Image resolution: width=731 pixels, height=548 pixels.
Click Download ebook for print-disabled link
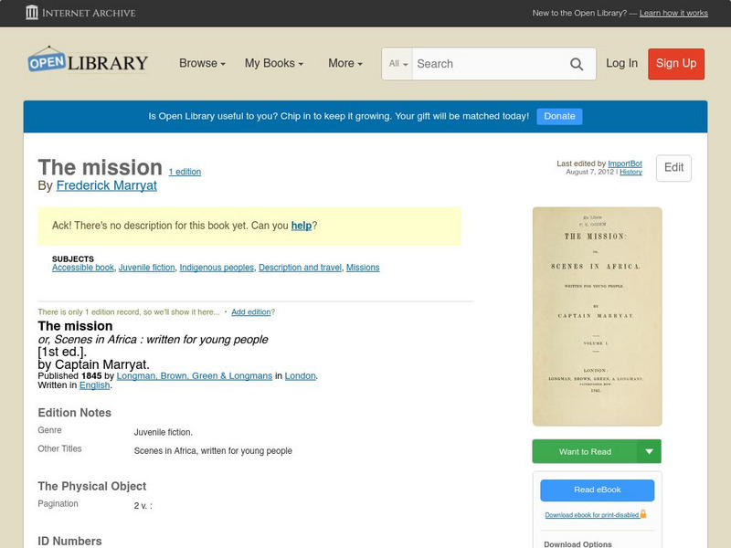(592, 515)
